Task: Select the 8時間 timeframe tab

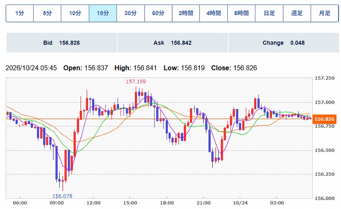Action: [x=242, y=13]
